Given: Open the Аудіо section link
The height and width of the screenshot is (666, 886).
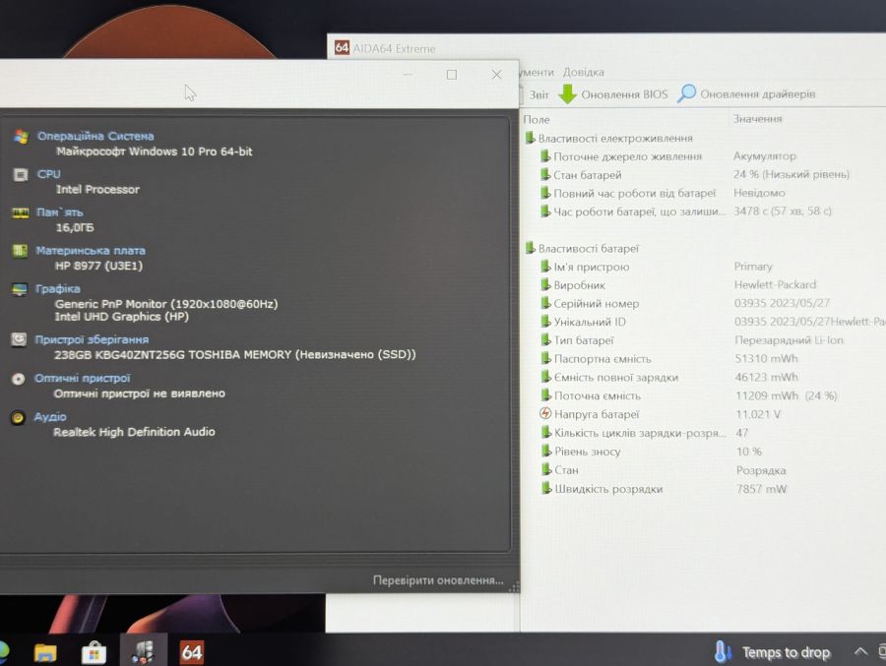Looking at the screenshot, I should (50, 416).
